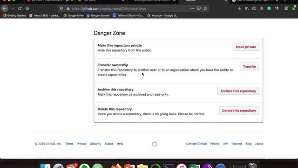Open Terminal from the dock
The image size is (298, 168).
pyautogui.click(x=169, y=166)
